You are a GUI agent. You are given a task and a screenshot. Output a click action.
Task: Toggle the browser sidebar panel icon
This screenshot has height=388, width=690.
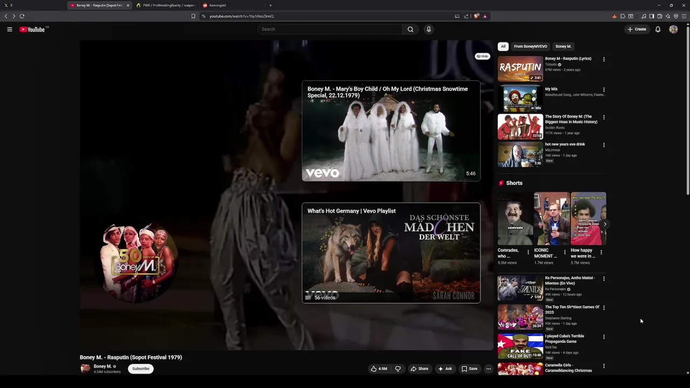(x=652, y=16)
